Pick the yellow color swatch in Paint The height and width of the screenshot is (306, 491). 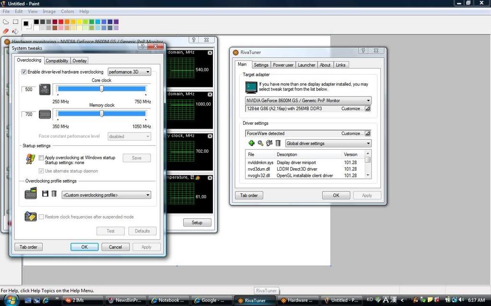tap(79, 22)
